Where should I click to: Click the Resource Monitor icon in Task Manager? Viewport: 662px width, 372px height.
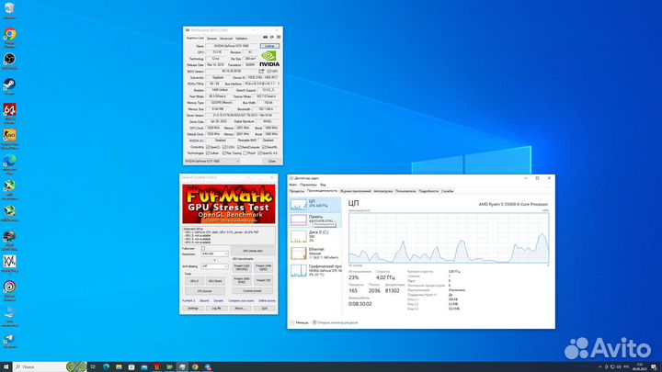[314, 322]
